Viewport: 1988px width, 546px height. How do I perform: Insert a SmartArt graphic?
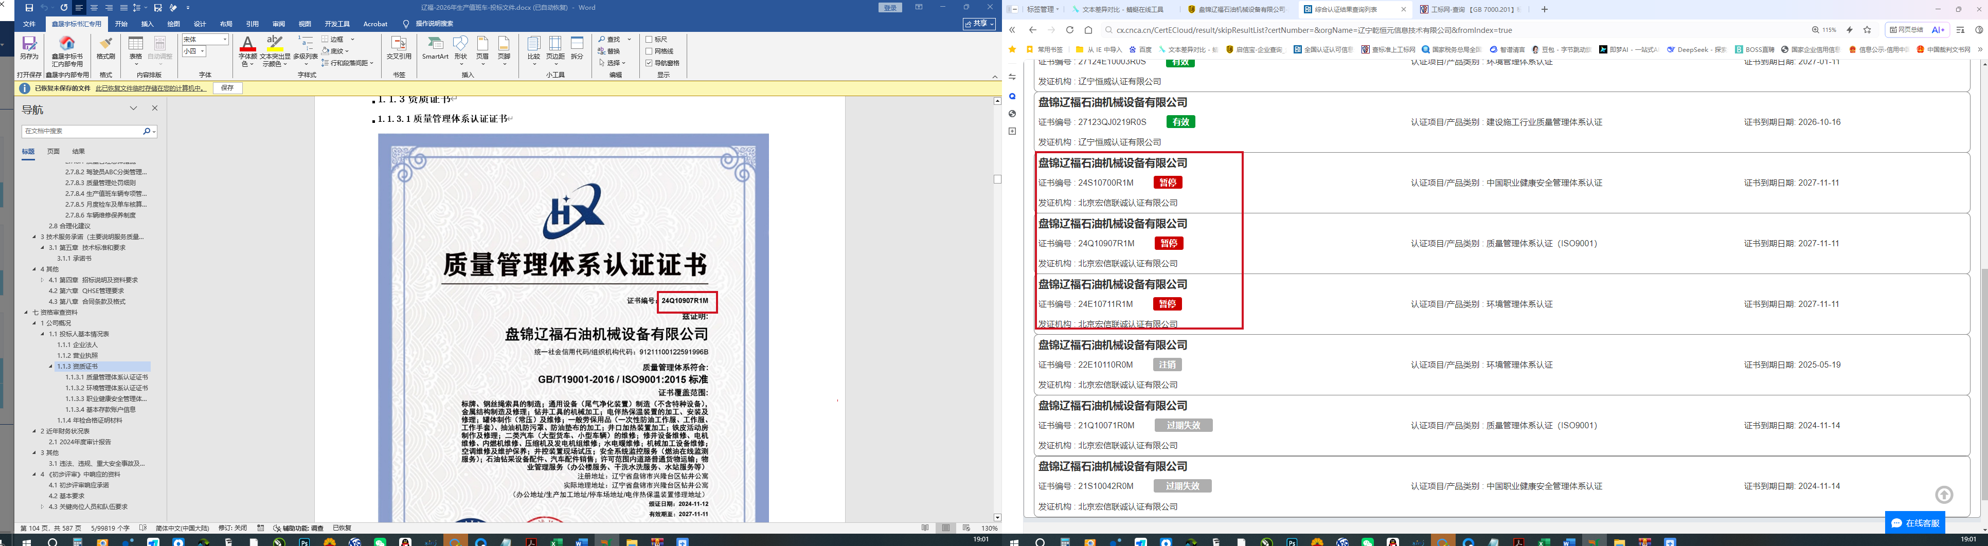tap(435, 48)
